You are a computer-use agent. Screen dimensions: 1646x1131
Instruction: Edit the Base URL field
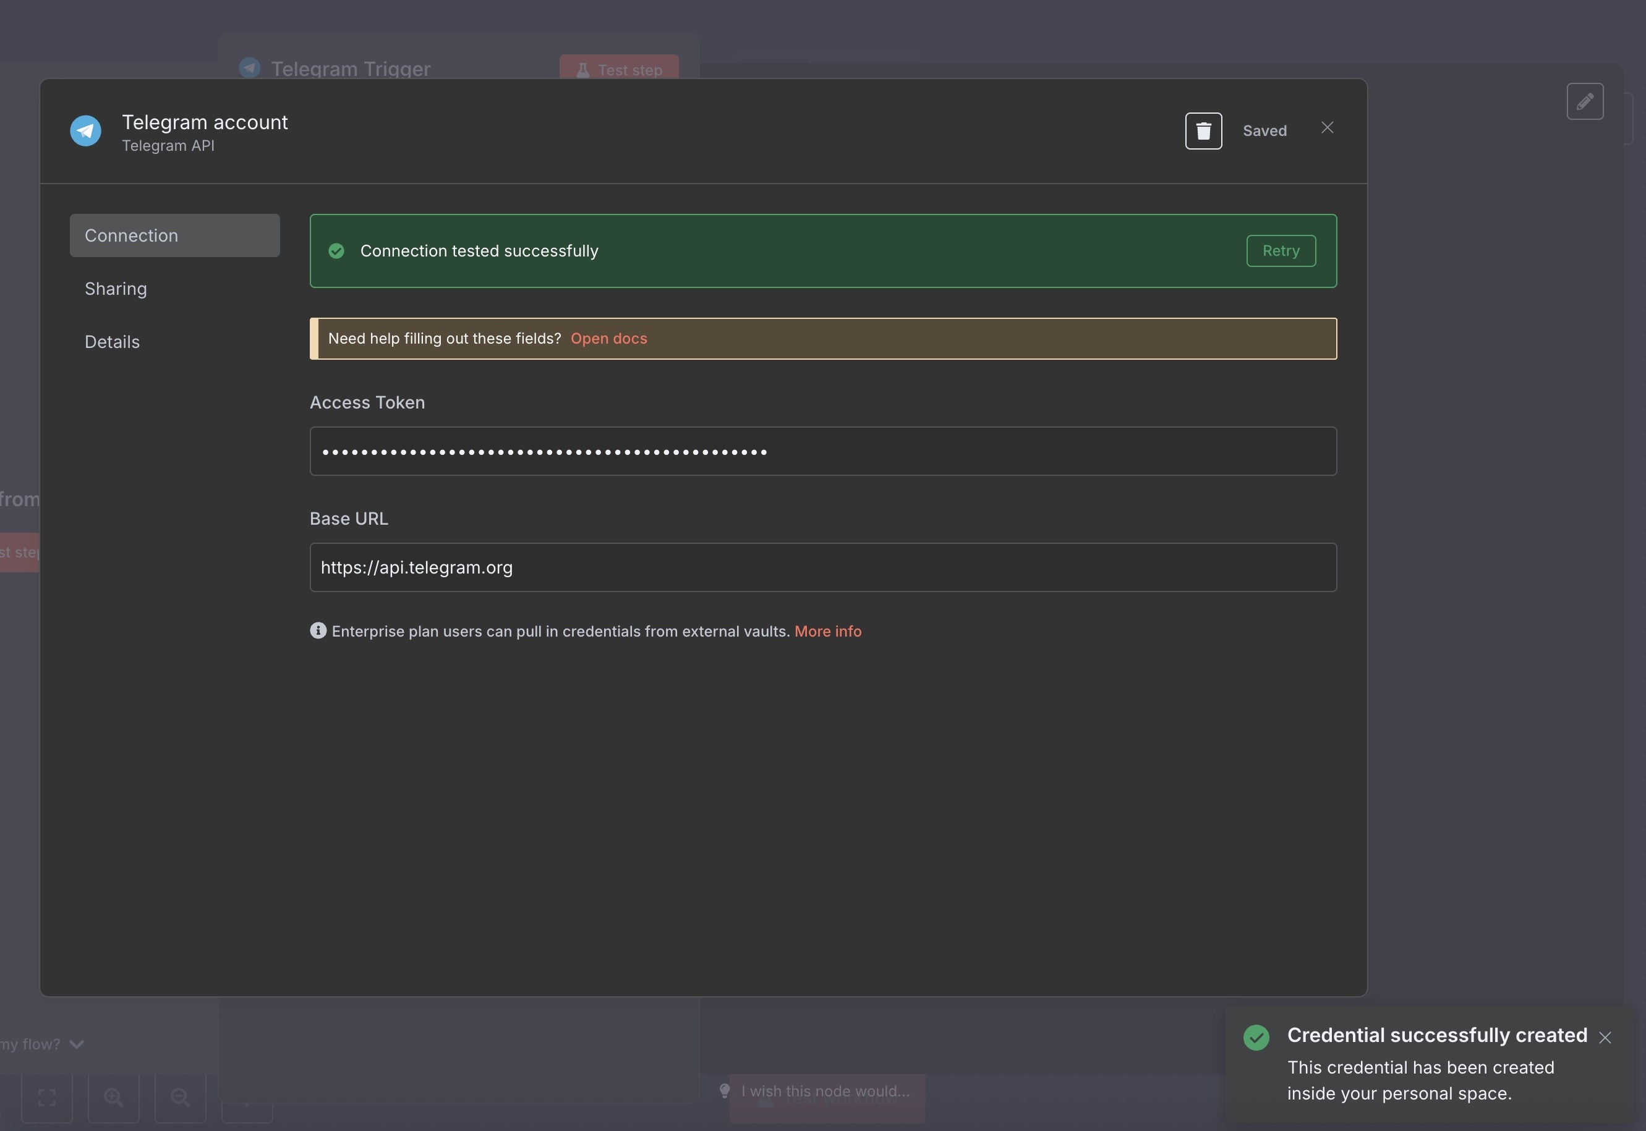point(823,567)
